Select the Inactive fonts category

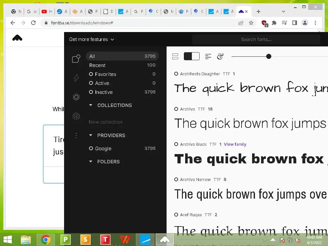click(x=122, y=92)
